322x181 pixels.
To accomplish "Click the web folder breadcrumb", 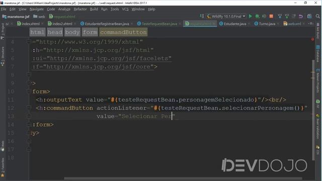I will click(x=39, y=17).
